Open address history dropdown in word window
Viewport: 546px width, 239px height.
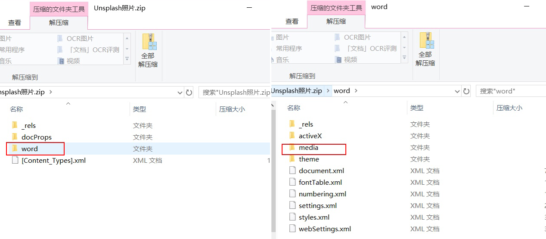(x=458, y=91)
